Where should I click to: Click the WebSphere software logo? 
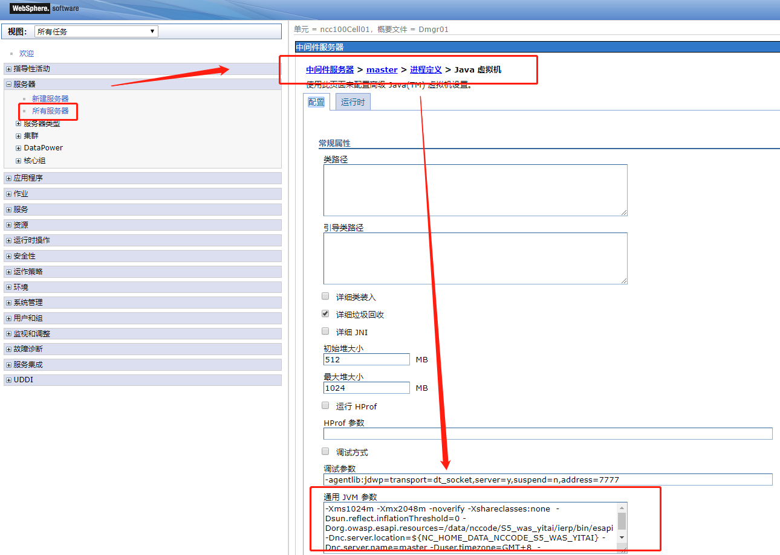point(44,8)
